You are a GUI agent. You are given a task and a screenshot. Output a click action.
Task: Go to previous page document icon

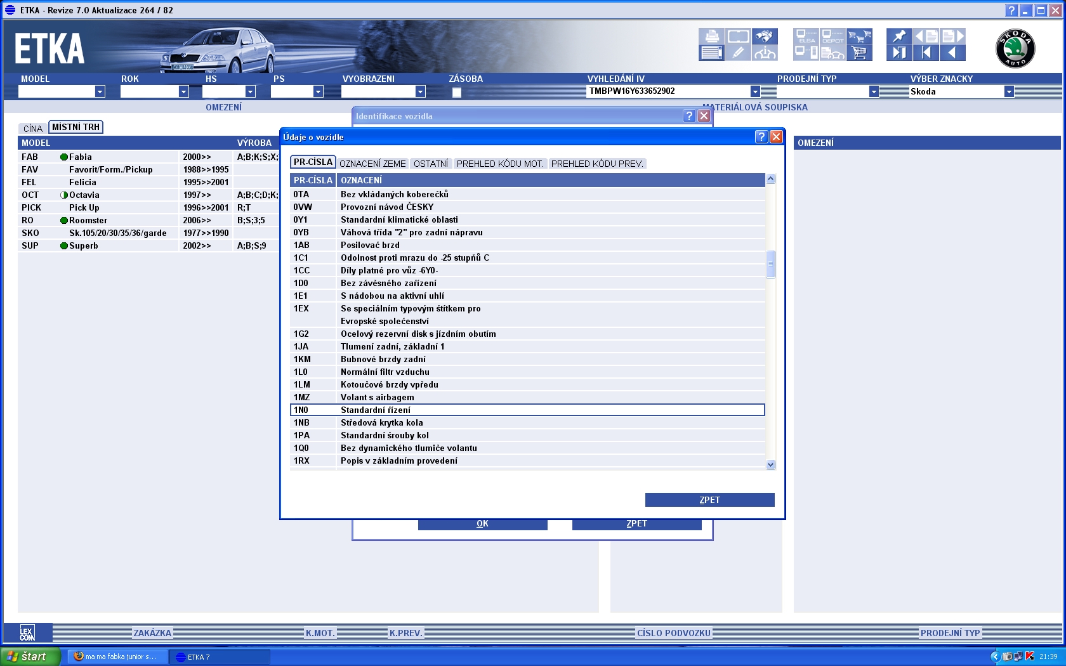(926, 36)
